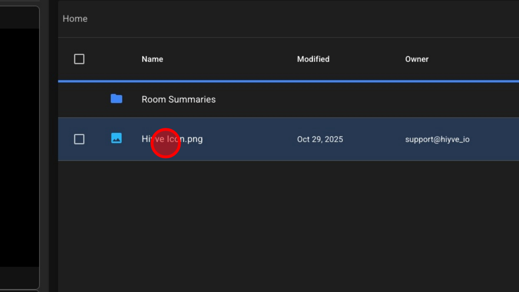Click the empty Owner cell of Room Summaries

[437, 99]
